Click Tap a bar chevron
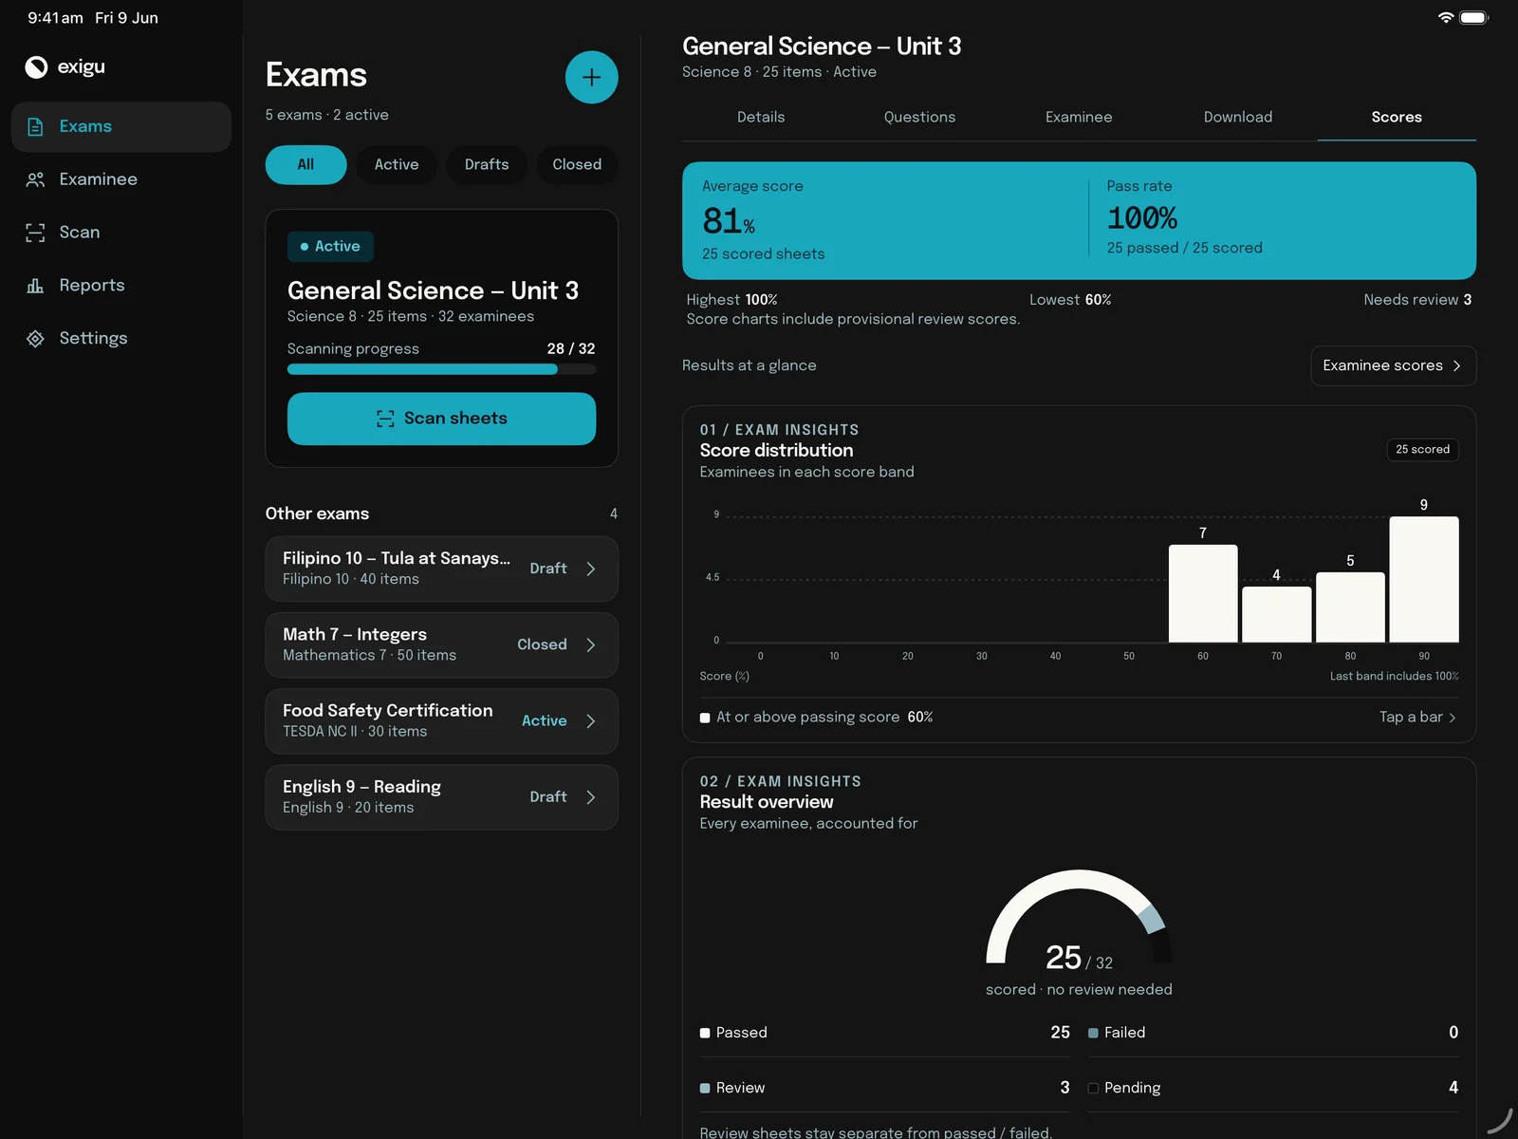The image size is (1518, 1139). click(x=1452, y=718)
